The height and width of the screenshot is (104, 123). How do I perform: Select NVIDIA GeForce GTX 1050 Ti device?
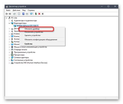click(28, 26)
